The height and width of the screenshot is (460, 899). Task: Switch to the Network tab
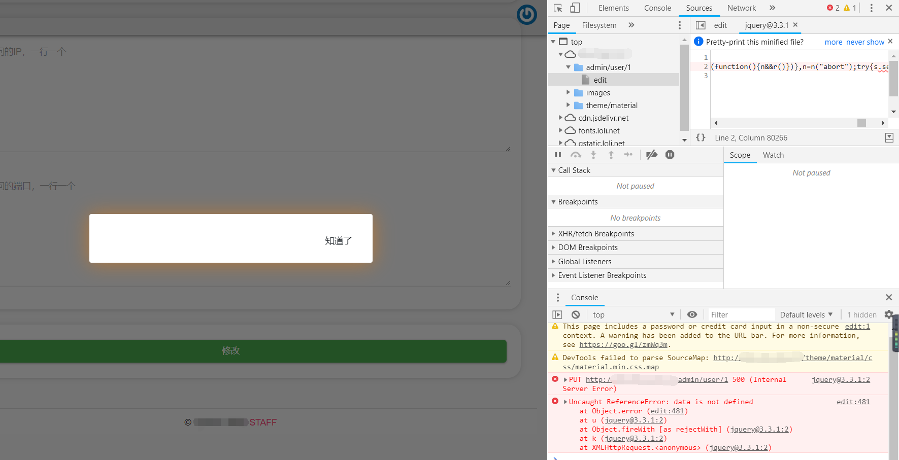click(x=742, y=8)
